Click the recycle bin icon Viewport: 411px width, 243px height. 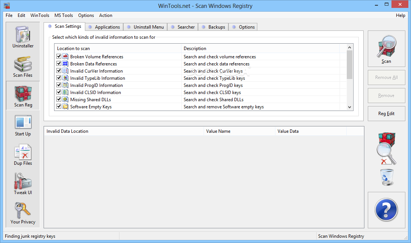click(387, 178)
